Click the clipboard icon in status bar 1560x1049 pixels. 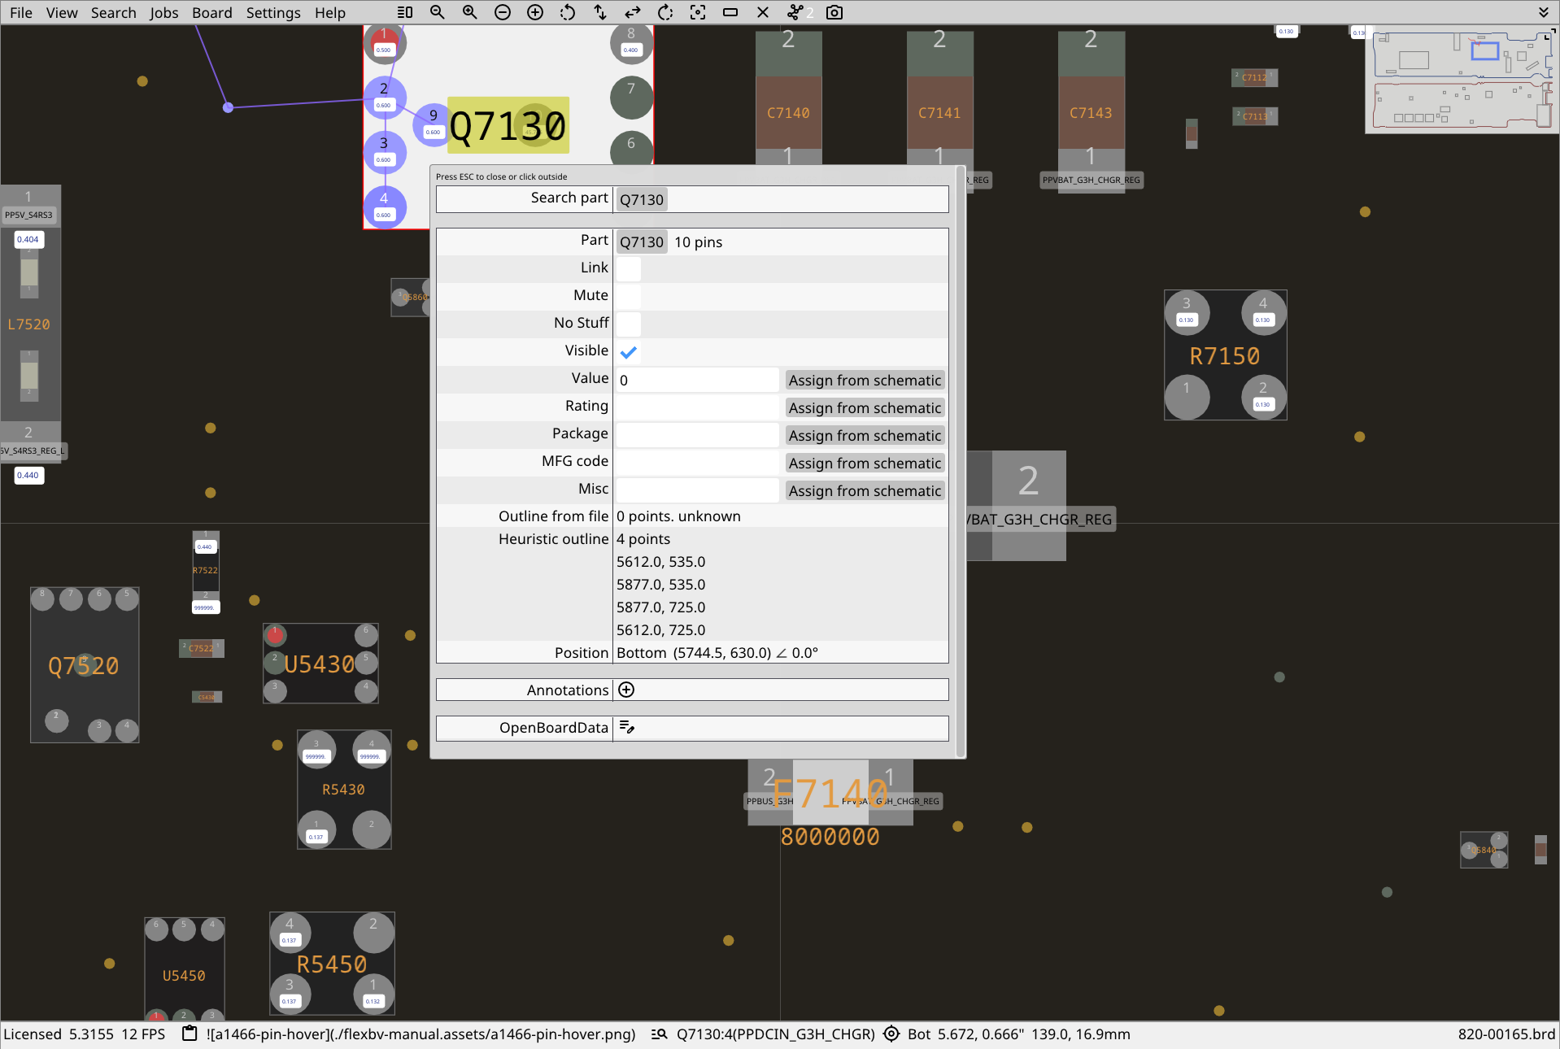pos(190,1034)
